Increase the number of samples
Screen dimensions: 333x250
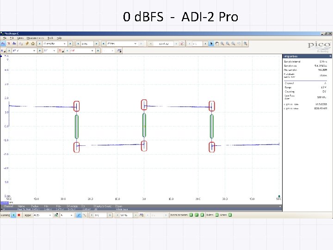[96, 44]
